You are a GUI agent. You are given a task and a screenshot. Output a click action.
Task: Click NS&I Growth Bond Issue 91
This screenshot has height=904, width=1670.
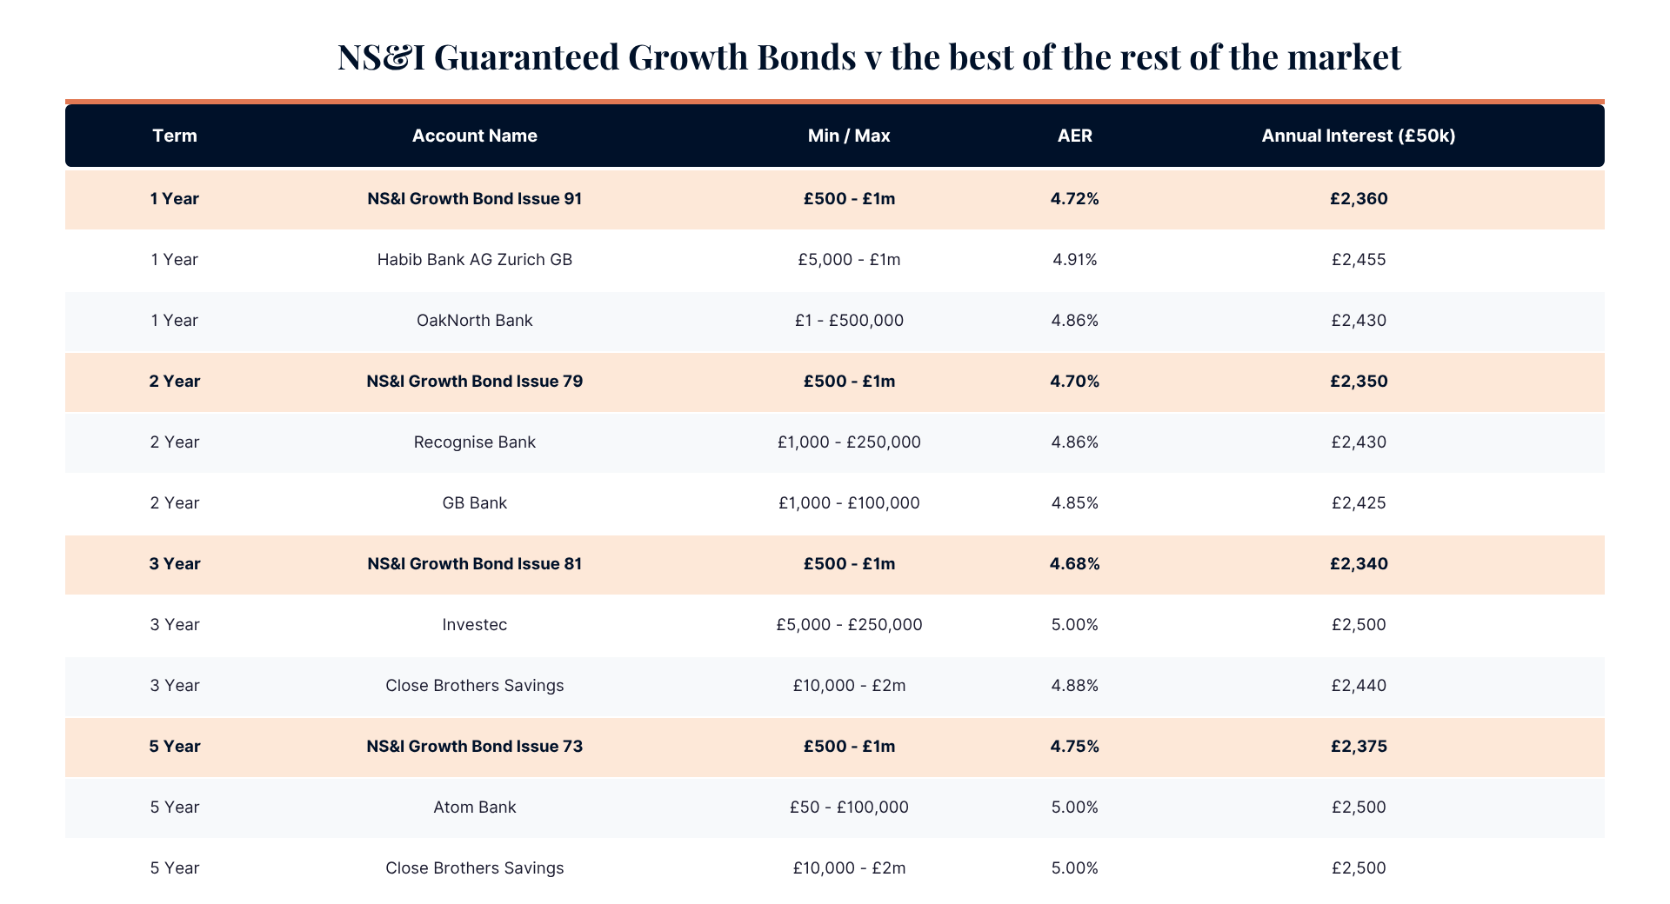click(475, 198)
